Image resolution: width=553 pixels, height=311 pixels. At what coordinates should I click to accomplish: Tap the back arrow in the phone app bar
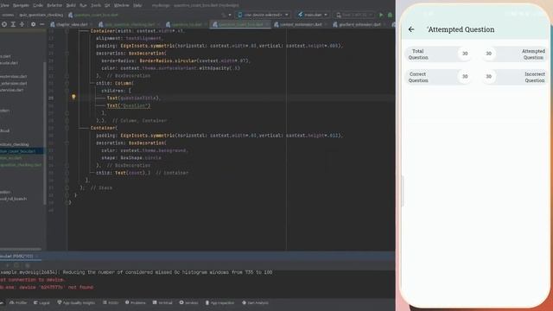tap(411, 29)
